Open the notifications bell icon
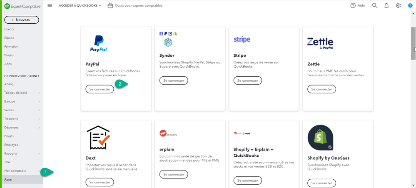 386,5
